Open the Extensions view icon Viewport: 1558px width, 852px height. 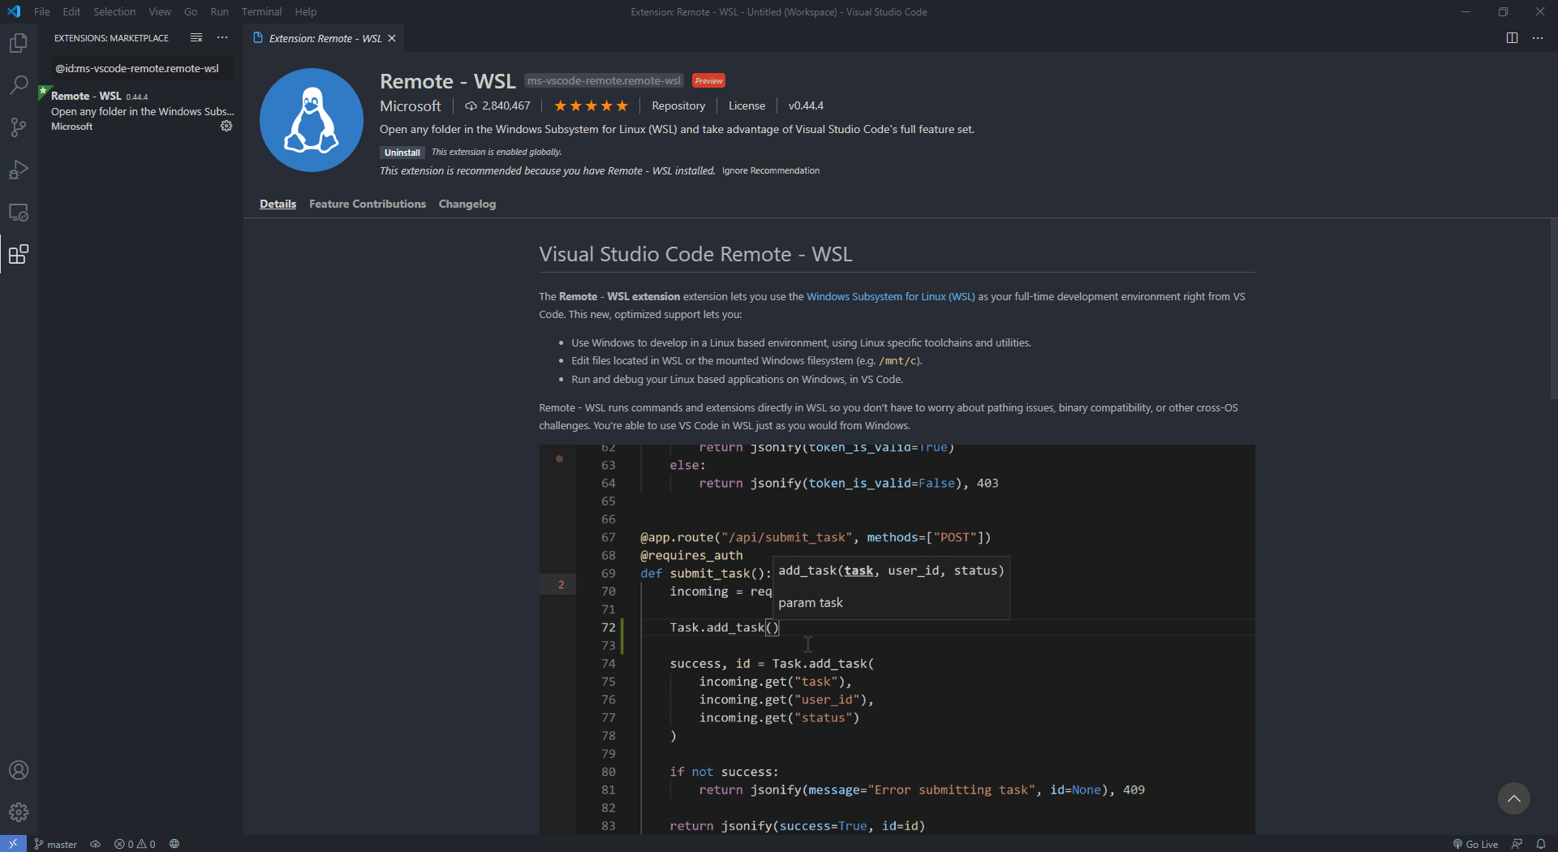[18, 254]
